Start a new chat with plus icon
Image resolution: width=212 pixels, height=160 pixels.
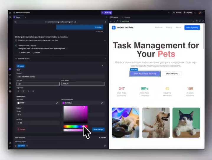105,22
